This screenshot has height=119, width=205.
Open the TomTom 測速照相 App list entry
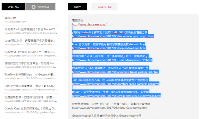click(x=31, y=76)
